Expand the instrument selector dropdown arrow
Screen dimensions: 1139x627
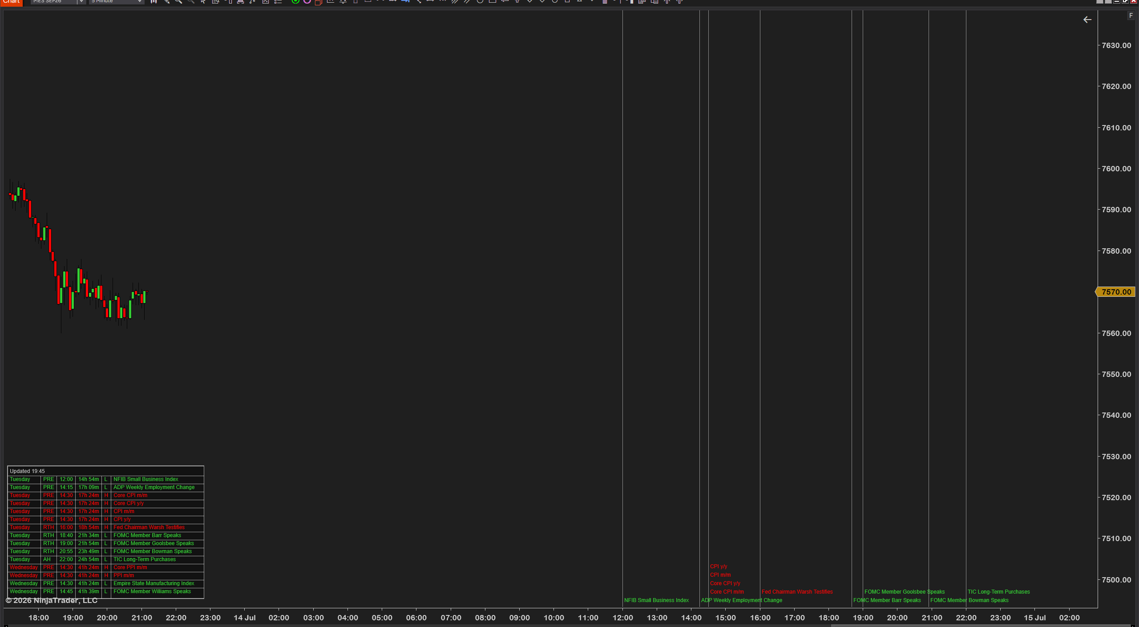[x=81, y=2]
